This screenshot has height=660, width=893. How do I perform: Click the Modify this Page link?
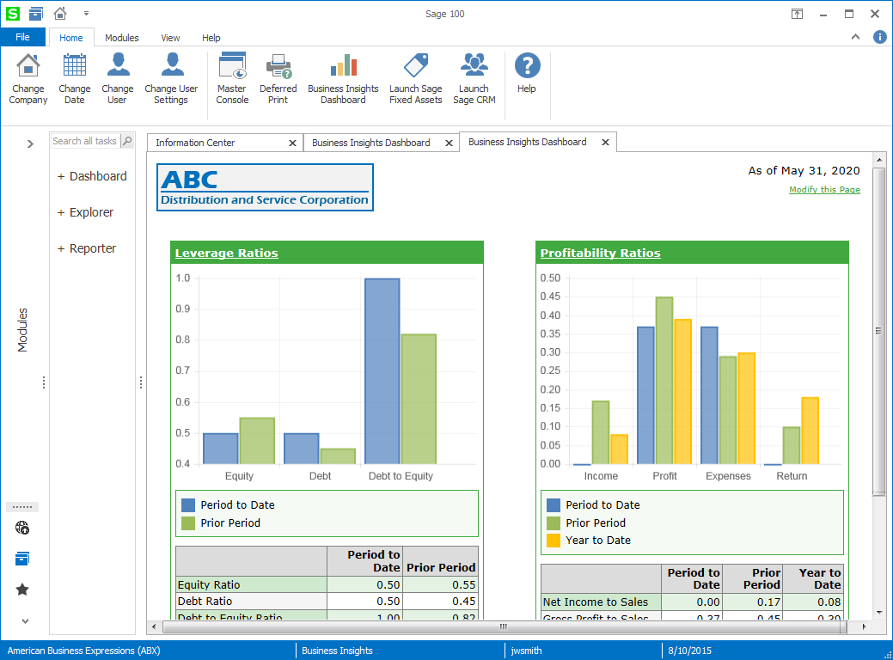pos(824,190)
